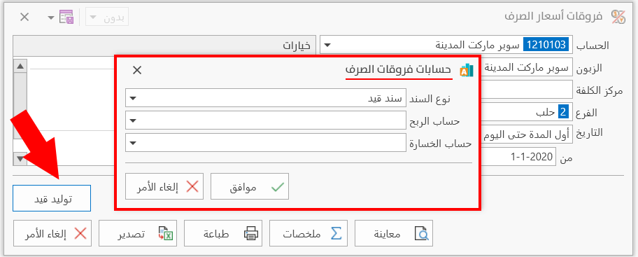Click the مركز الكلفة cost center field
Viewport: 638px width, 257px height.
527,89
